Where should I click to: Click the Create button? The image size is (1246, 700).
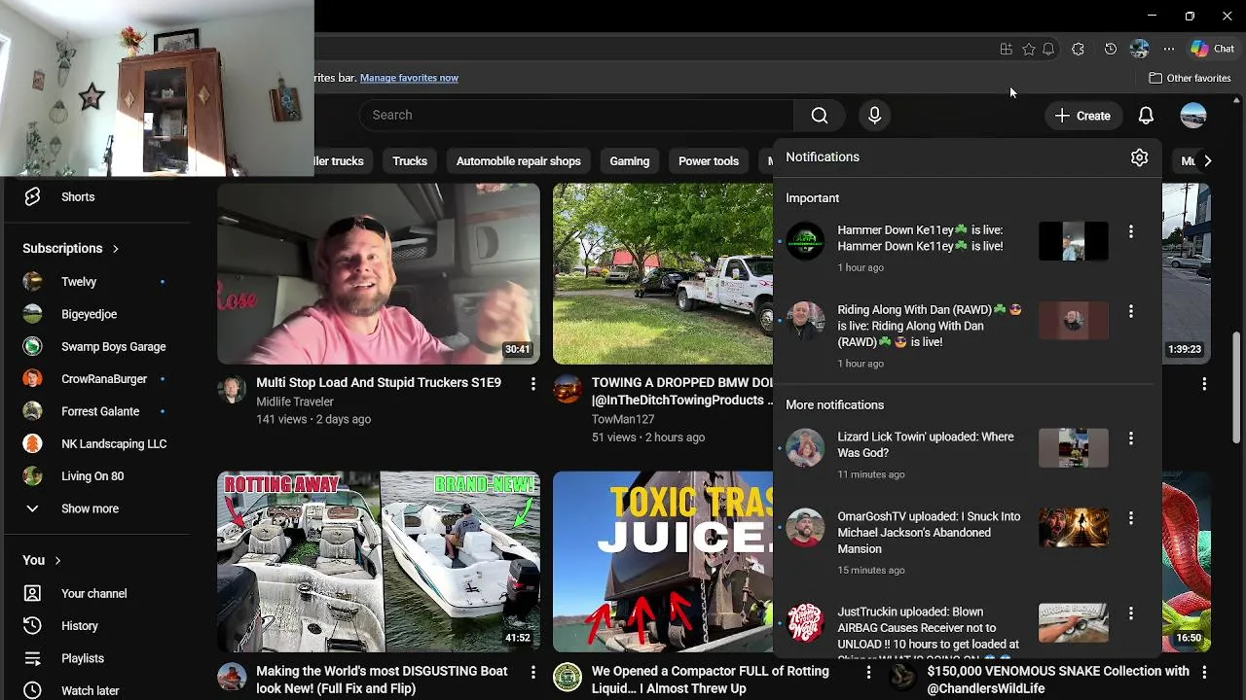coord(1082,116)
